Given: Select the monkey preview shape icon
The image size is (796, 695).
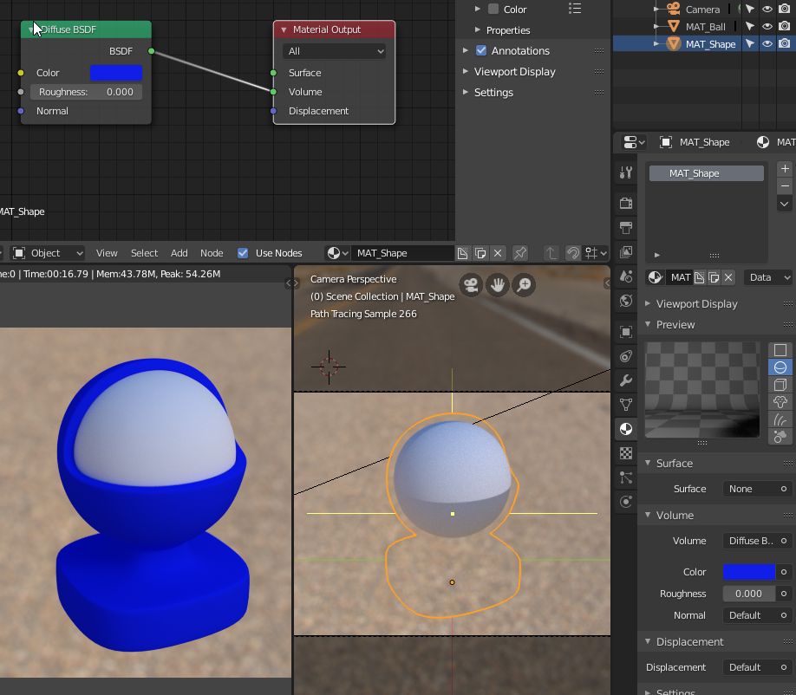Looking at the screenshot, I should [x=780, y=402].
